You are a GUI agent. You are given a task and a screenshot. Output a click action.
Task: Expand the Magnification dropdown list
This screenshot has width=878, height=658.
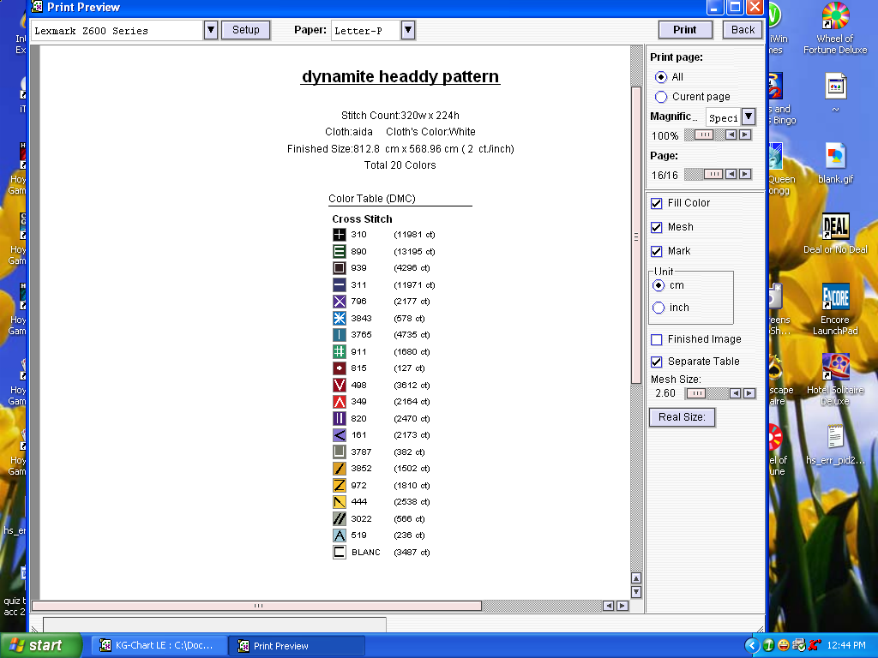pyautogui.click(x=748, y=117)
